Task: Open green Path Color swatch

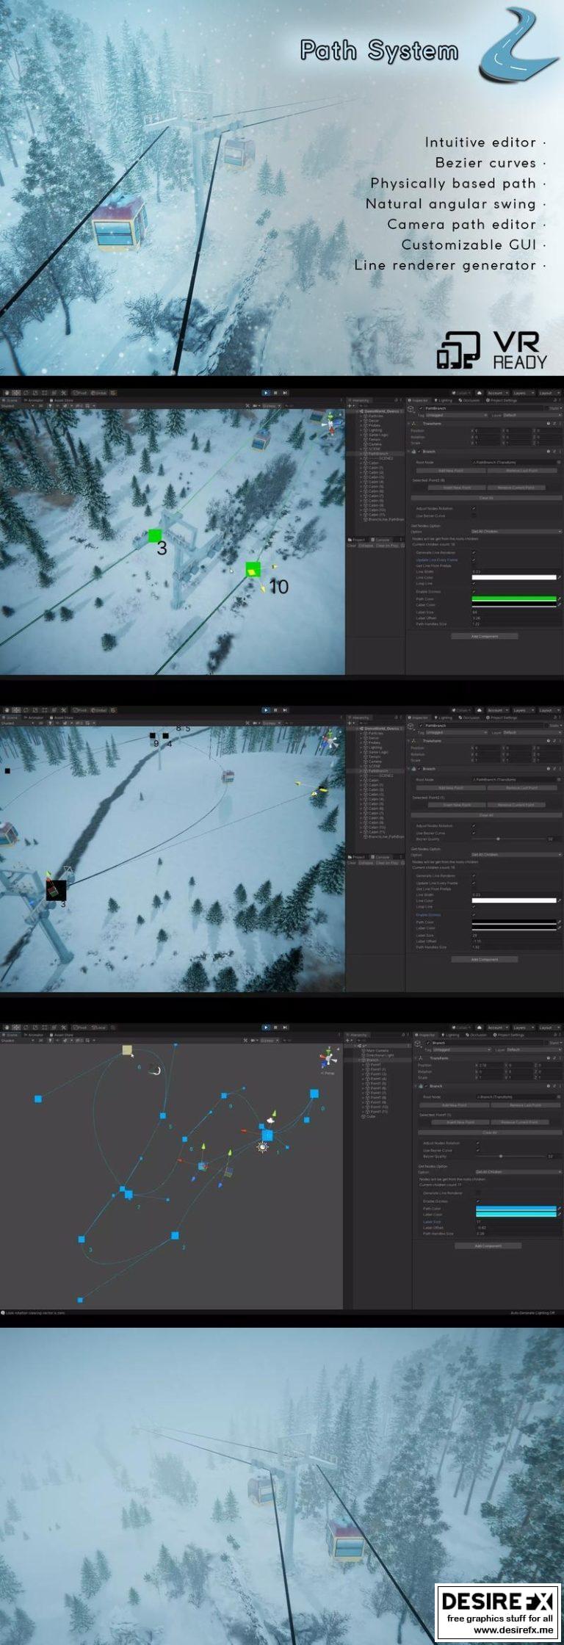Action: click(x=514, y=599)
